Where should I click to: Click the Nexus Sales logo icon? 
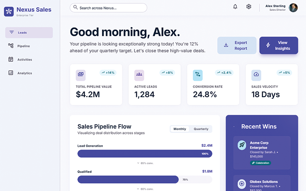[x=9, y=12]
